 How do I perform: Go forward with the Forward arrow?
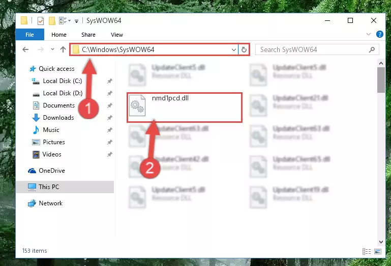tap(40, 49)
